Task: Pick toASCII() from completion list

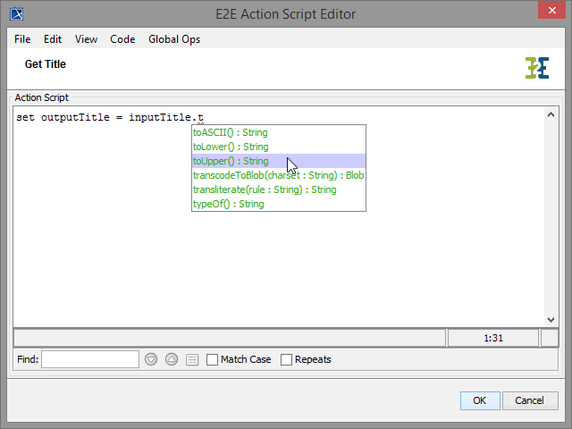Action: click(230, 132)
